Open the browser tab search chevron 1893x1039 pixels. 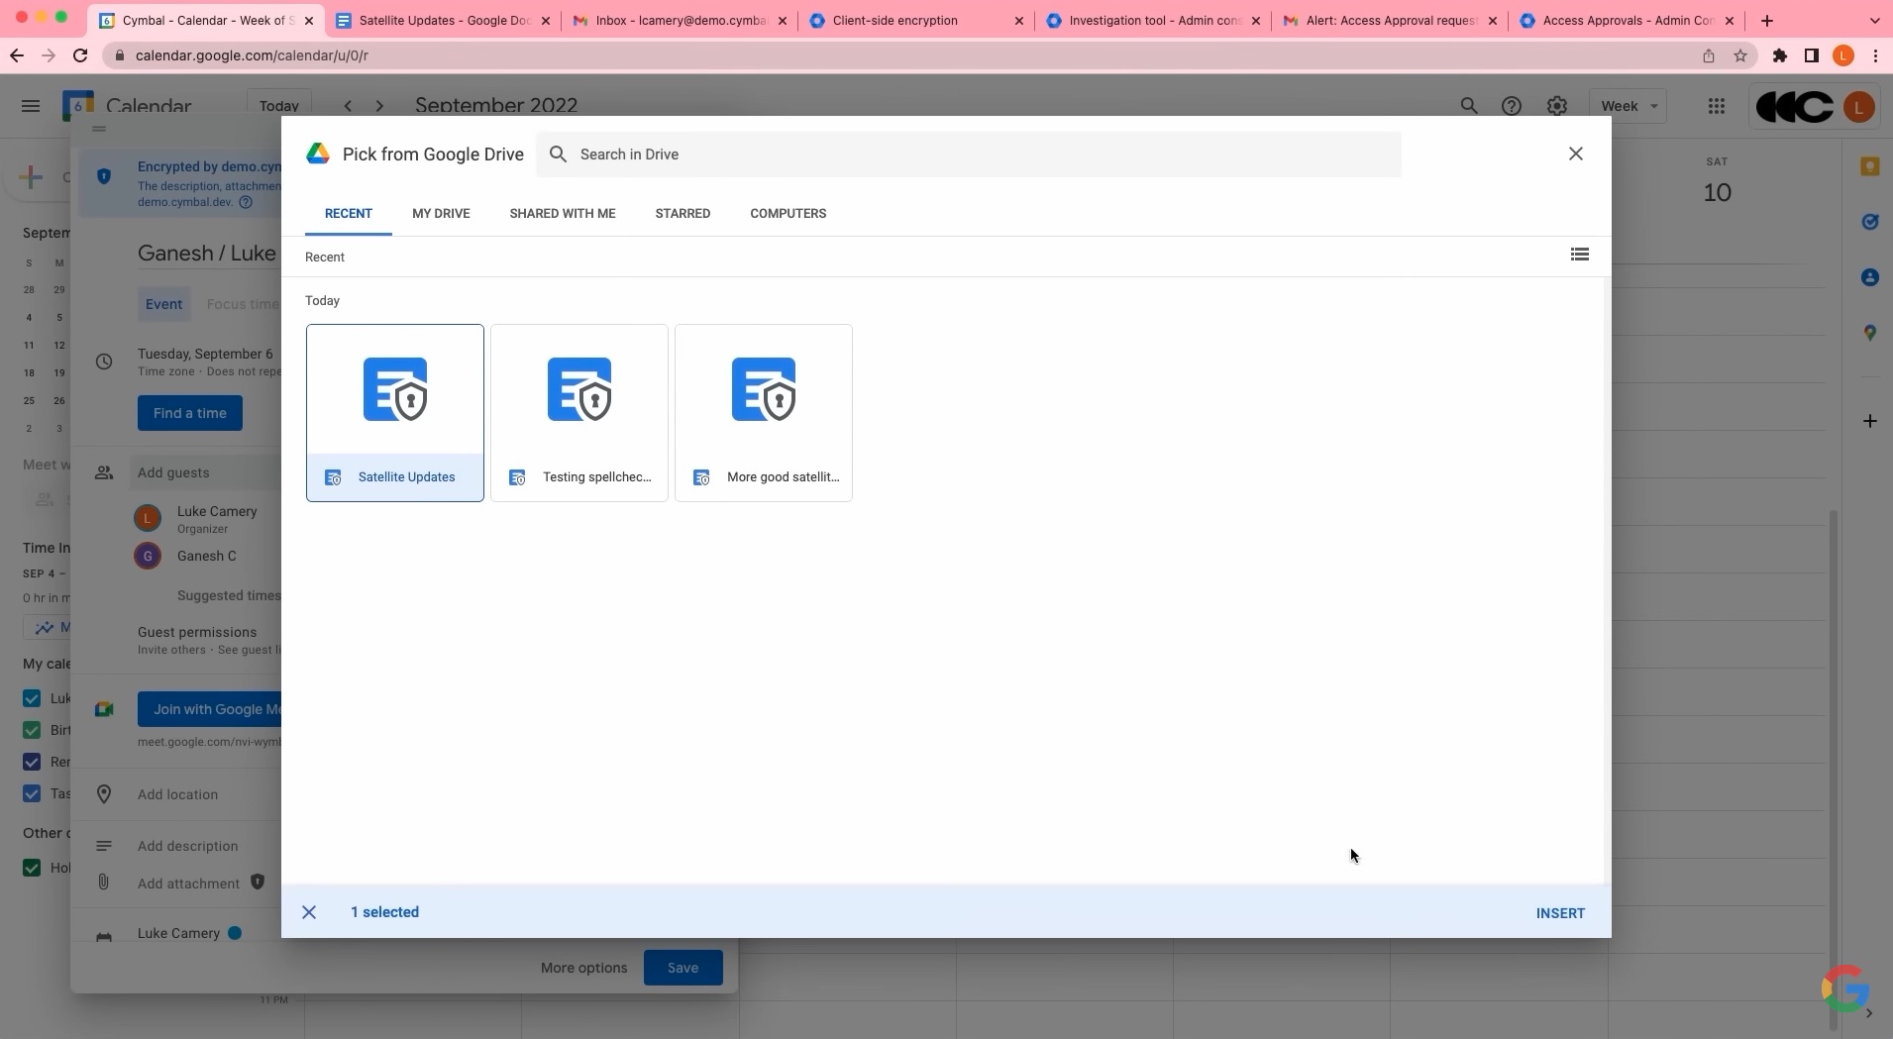1873,20
